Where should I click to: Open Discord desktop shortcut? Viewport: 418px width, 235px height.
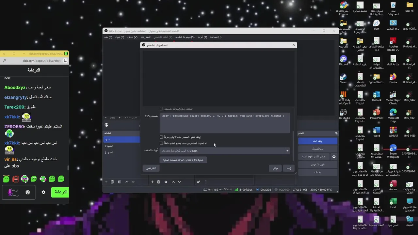tap(344, 60)
